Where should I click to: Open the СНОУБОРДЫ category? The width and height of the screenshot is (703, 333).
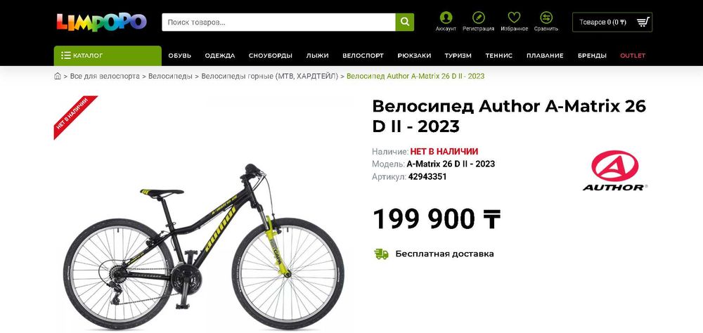coord(271,55)
